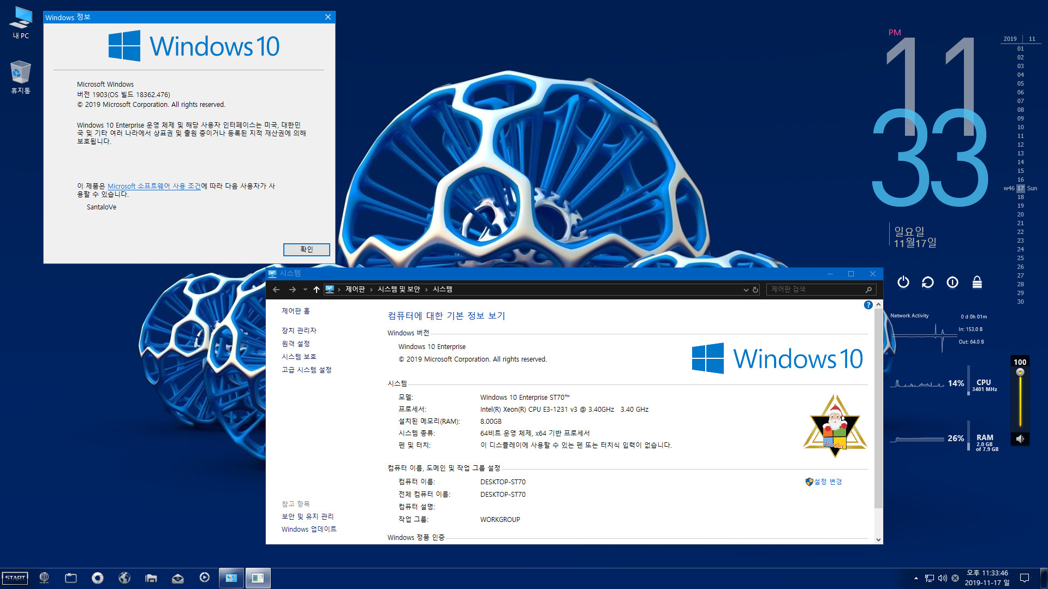Open recent locations dropdown arrow
This screenshot has height=589, width=1048.
pos(305,290)
